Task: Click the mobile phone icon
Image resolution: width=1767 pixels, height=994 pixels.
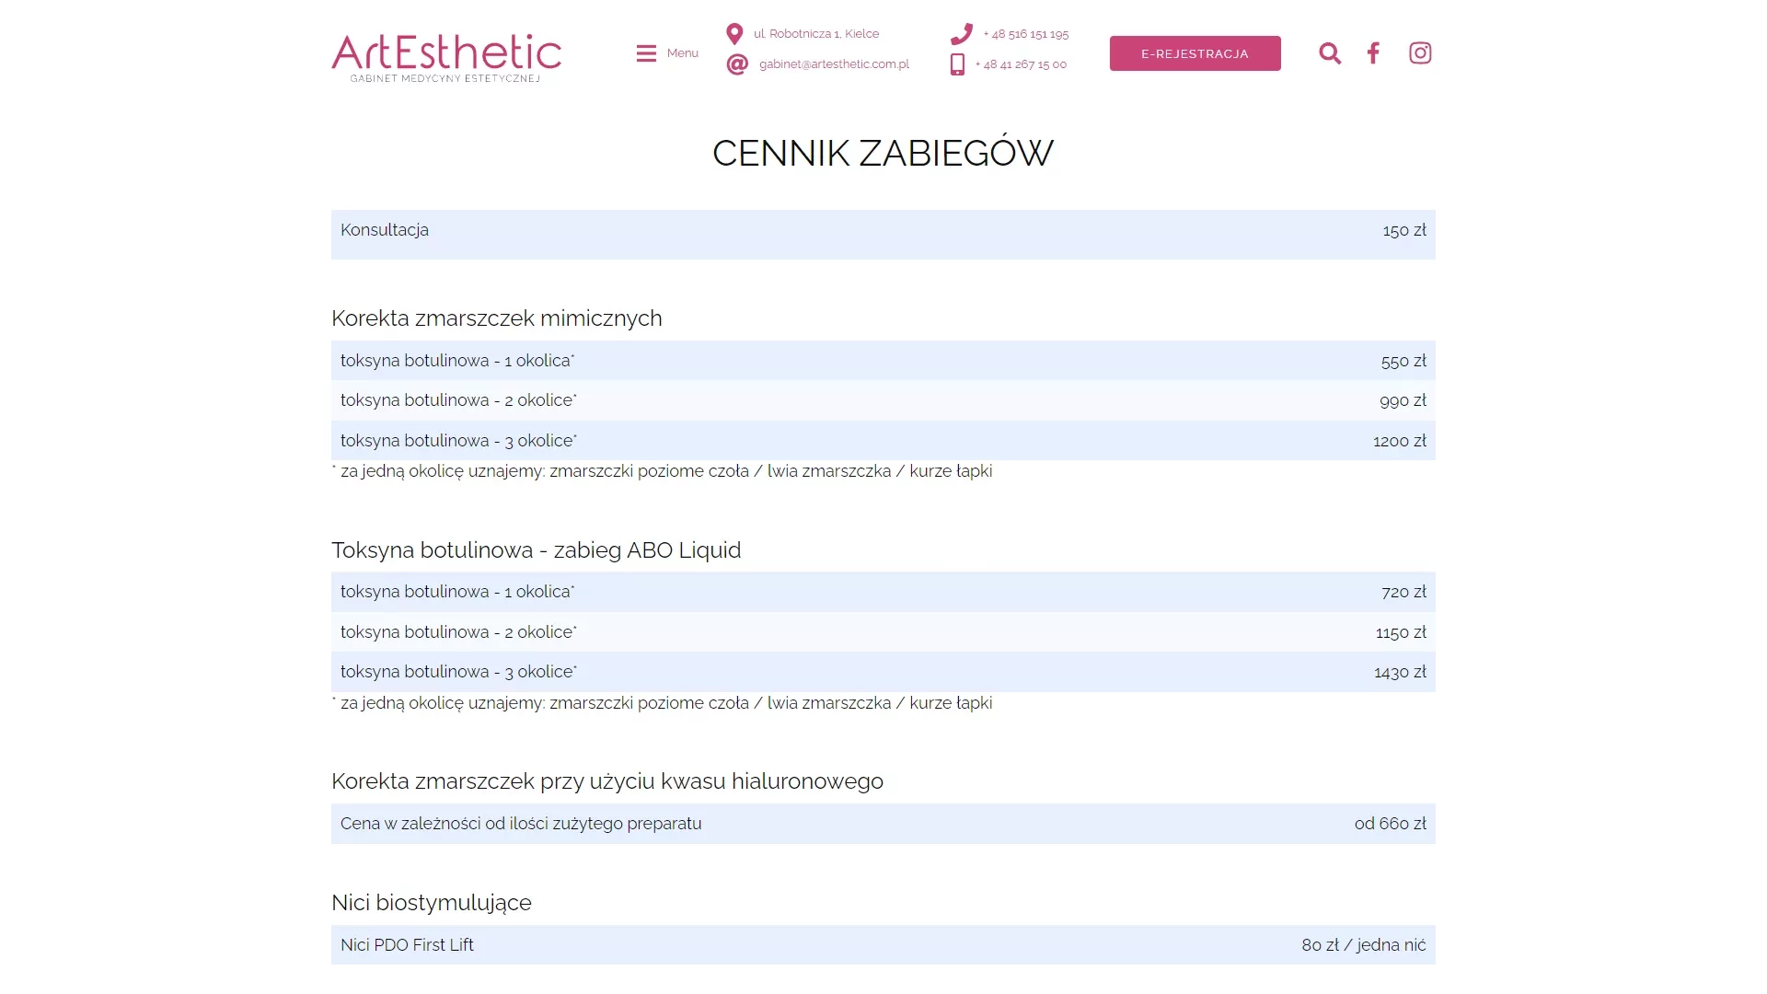Action: [x=957, y=64]
